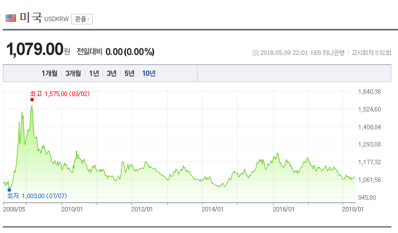Image resolution: width=398 pixels, height=233 pixels.
Task: Click the 1,293.08 y-axis label
Action: click(x=370, y=144)
